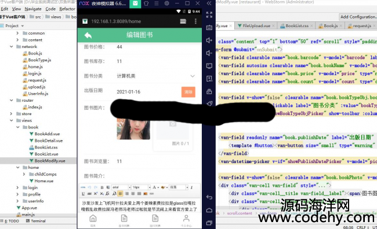
Task: Toggle bold in the rich text editor
Action: 102,187
